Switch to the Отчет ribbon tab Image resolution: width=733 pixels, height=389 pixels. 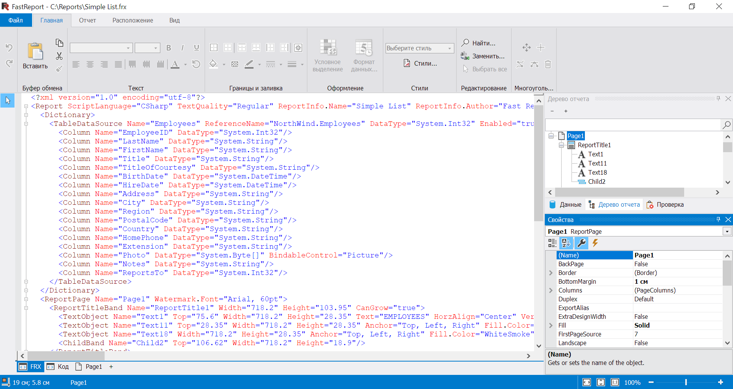[x=87, y=20]
